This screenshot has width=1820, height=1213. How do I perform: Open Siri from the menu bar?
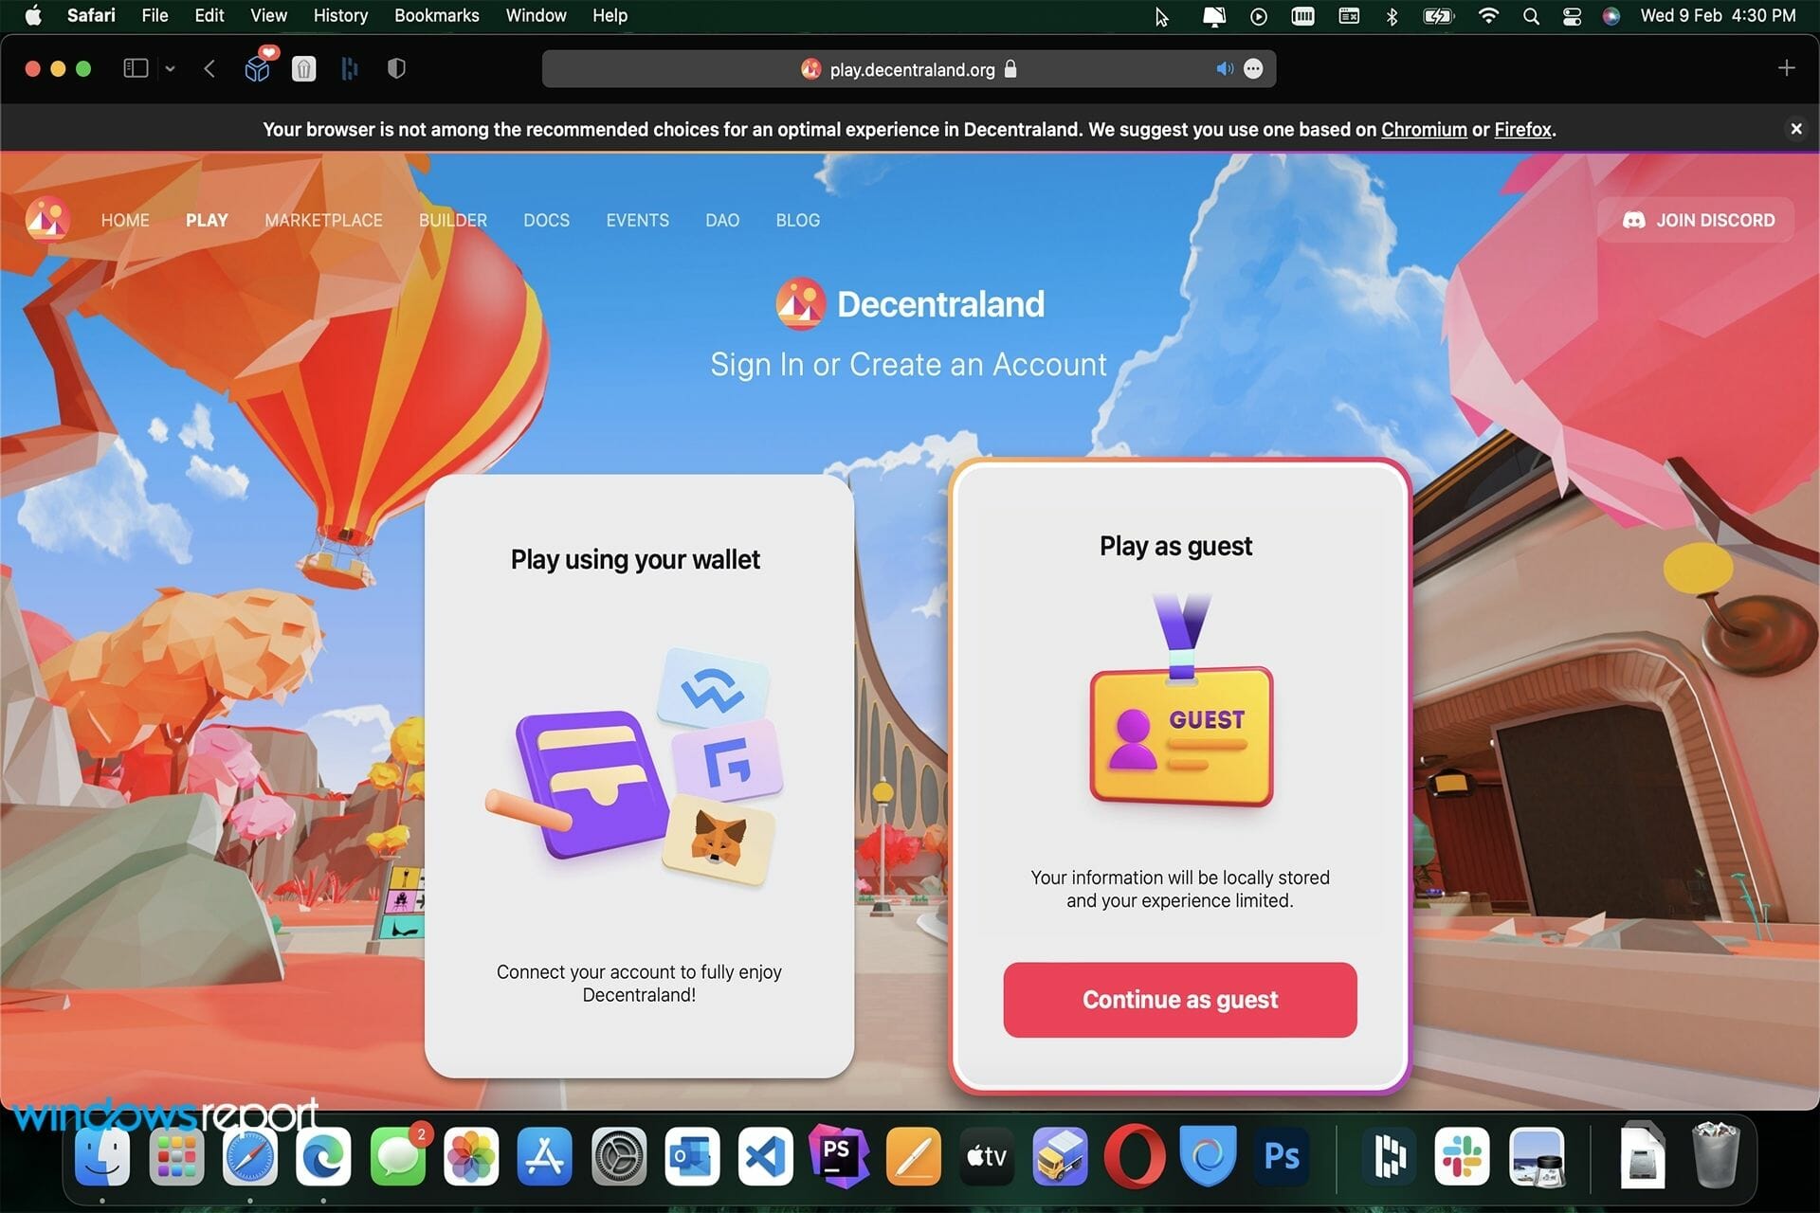(x=1611, y=16)
